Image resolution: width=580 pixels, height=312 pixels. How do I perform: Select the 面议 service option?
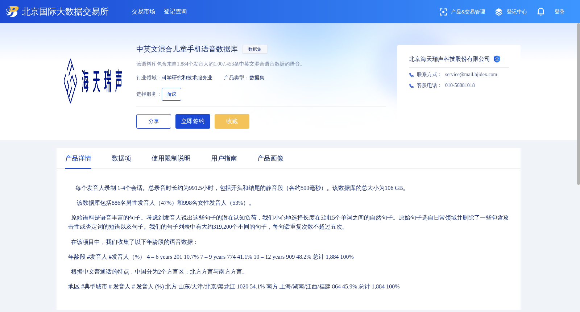[x=171, y=94]
